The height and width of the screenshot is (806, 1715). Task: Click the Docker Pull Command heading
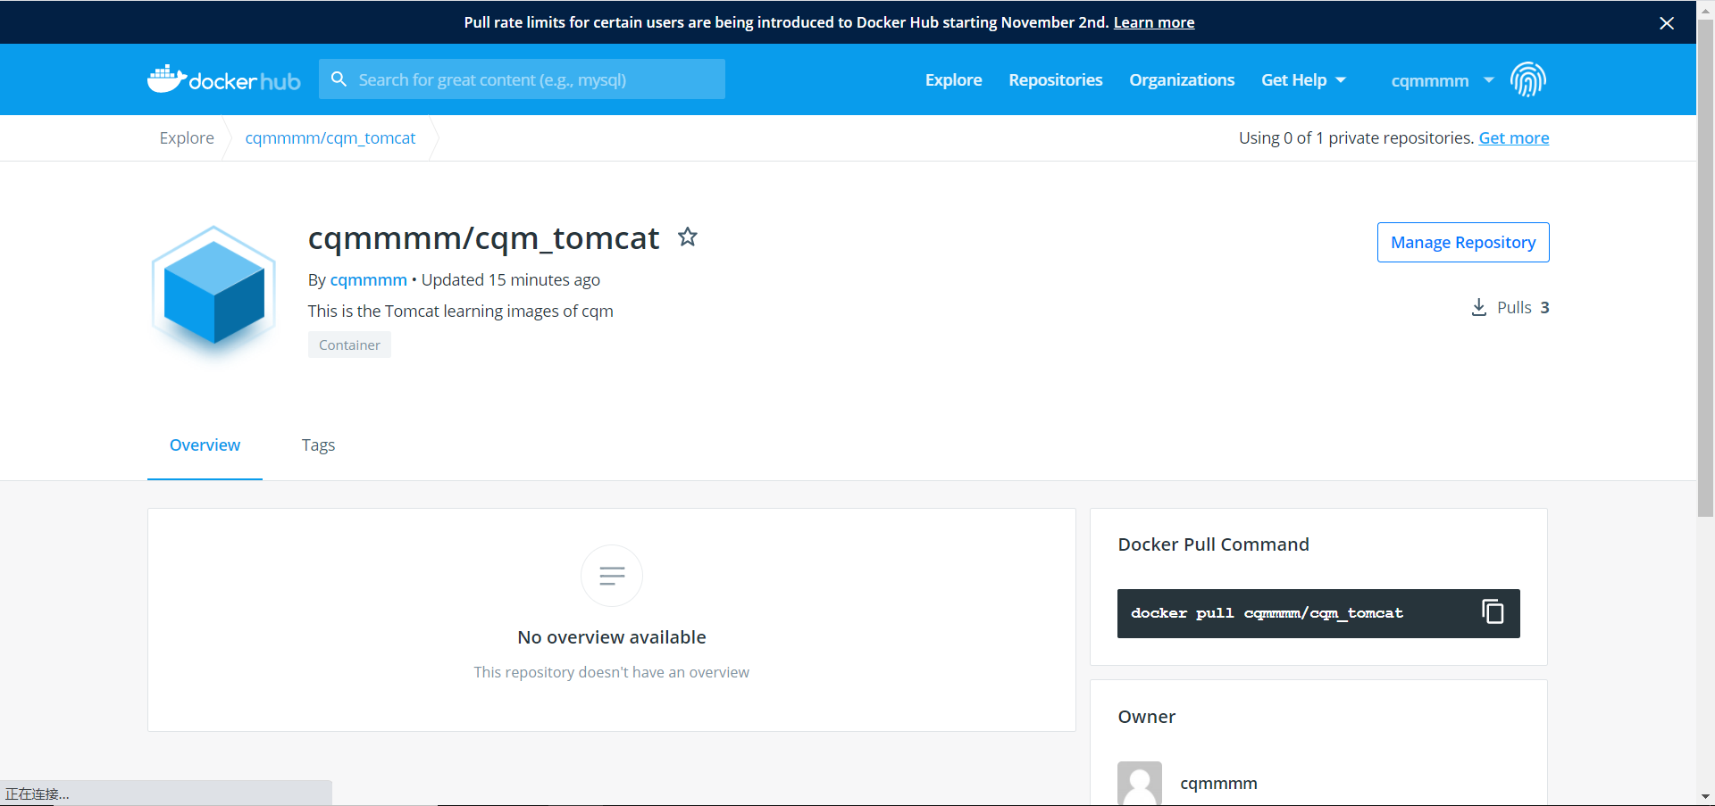[1214, 544]
